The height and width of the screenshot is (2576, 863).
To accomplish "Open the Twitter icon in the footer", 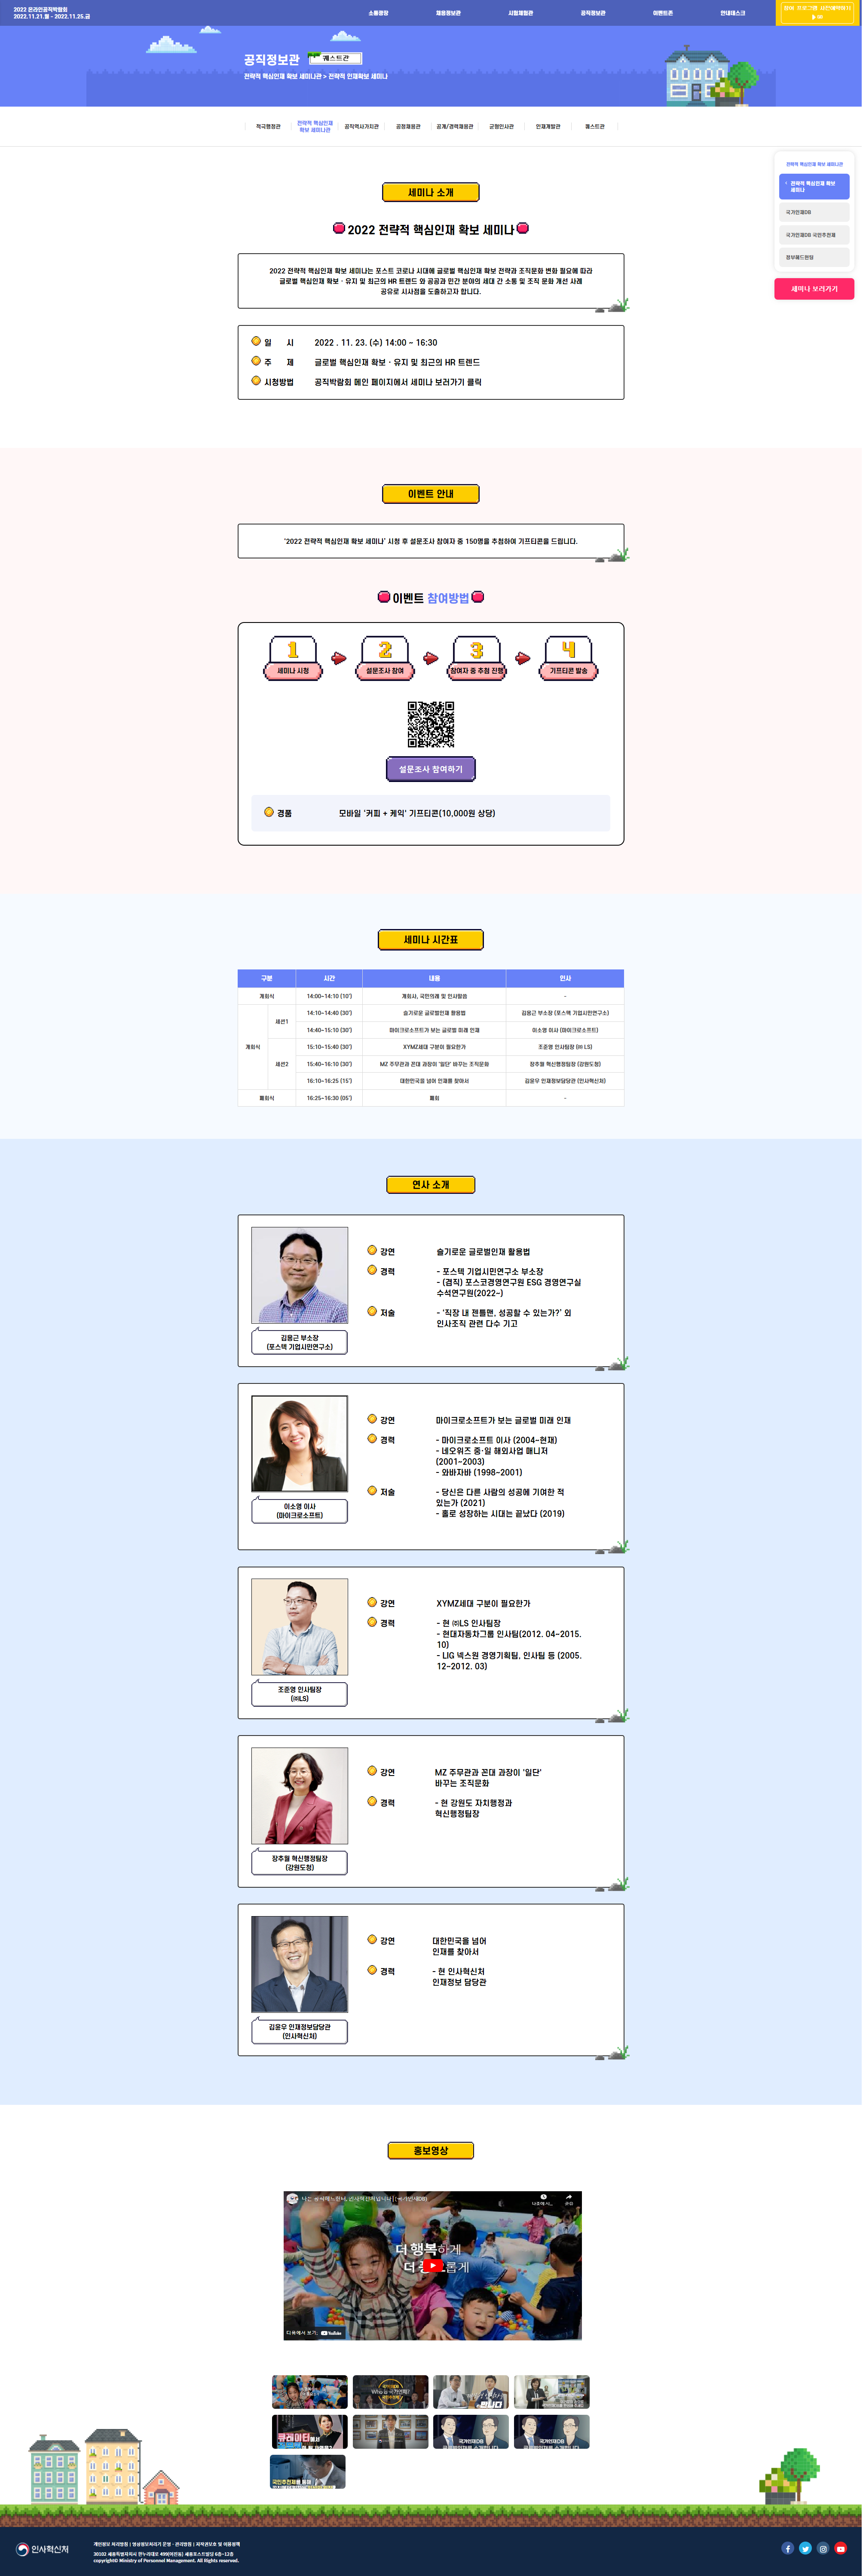I will 805,2548.
